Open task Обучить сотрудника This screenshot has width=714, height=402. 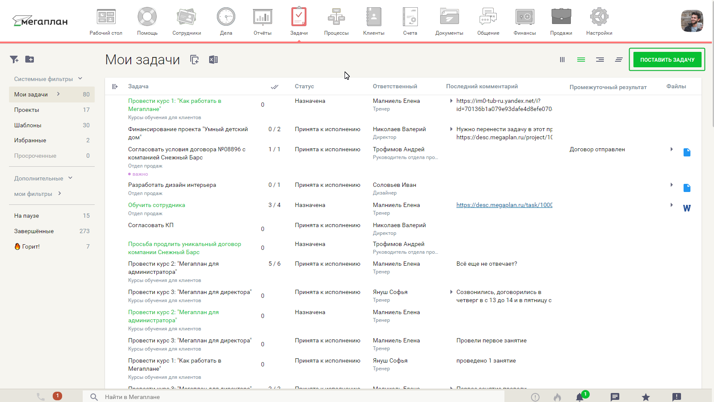pyautogui.click(x=156, y=205)
